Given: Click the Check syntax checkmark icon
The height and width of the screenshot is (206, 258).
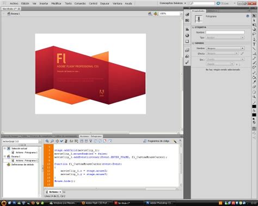Looking at the screenshot, I should point(62,141).
